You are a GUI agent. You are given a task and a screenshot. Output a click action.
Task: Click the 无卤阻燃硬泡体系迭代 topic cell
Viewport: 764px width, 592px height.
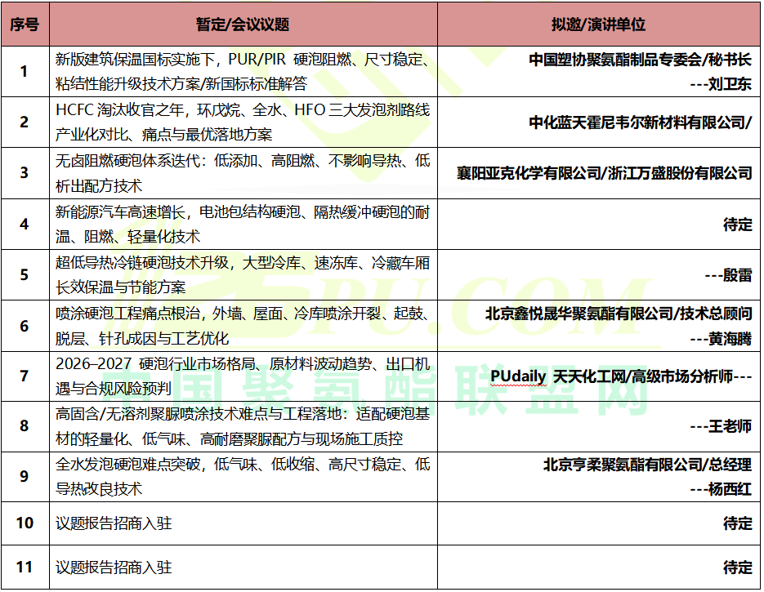coord(243,173)
